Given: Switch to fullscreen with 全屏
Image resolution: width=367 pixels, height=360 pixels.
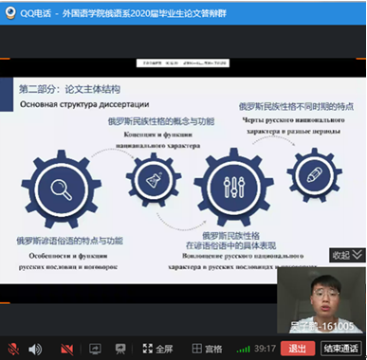Looking at the screenshot, I should coord(157,349).
